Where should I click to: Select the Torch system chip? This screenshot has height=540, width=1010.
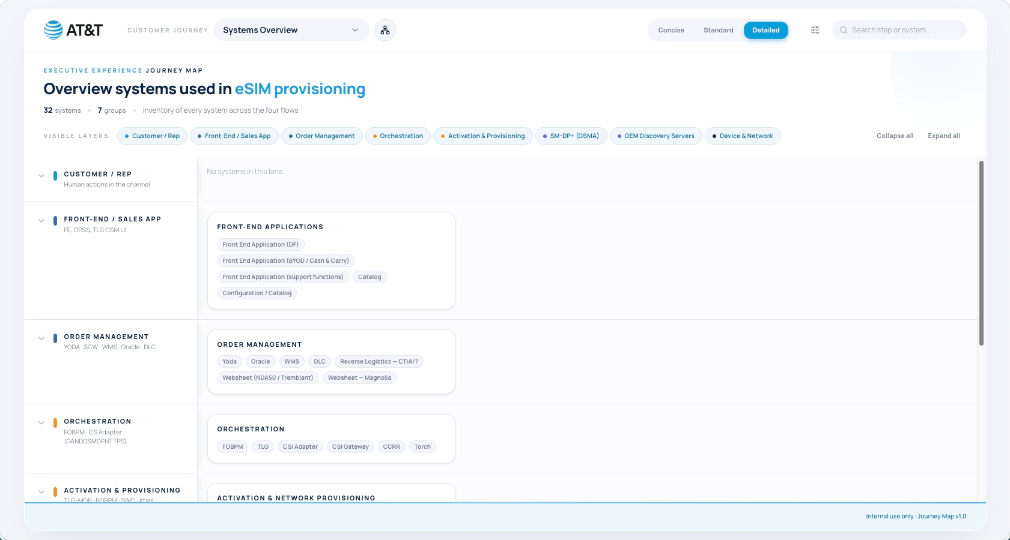[422, 447]
